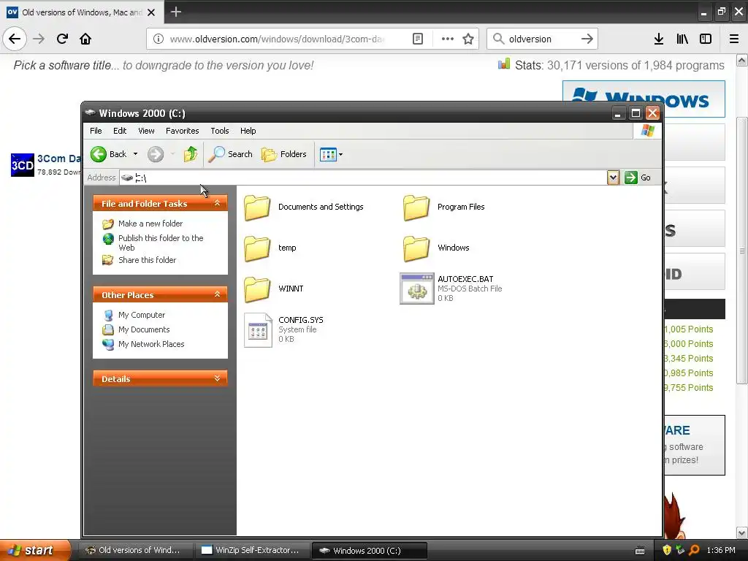Click the Start button
Image resolution: width=748 pixels, height=561 pixels.
[x=35, y=550]
